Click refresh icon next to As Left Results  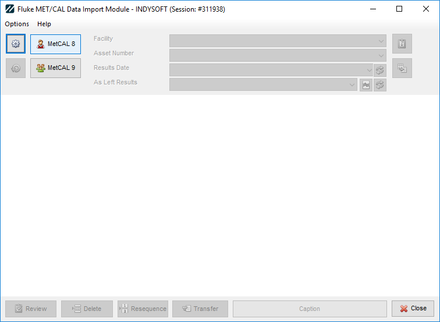pyautogui.click(x=380, y=85)
